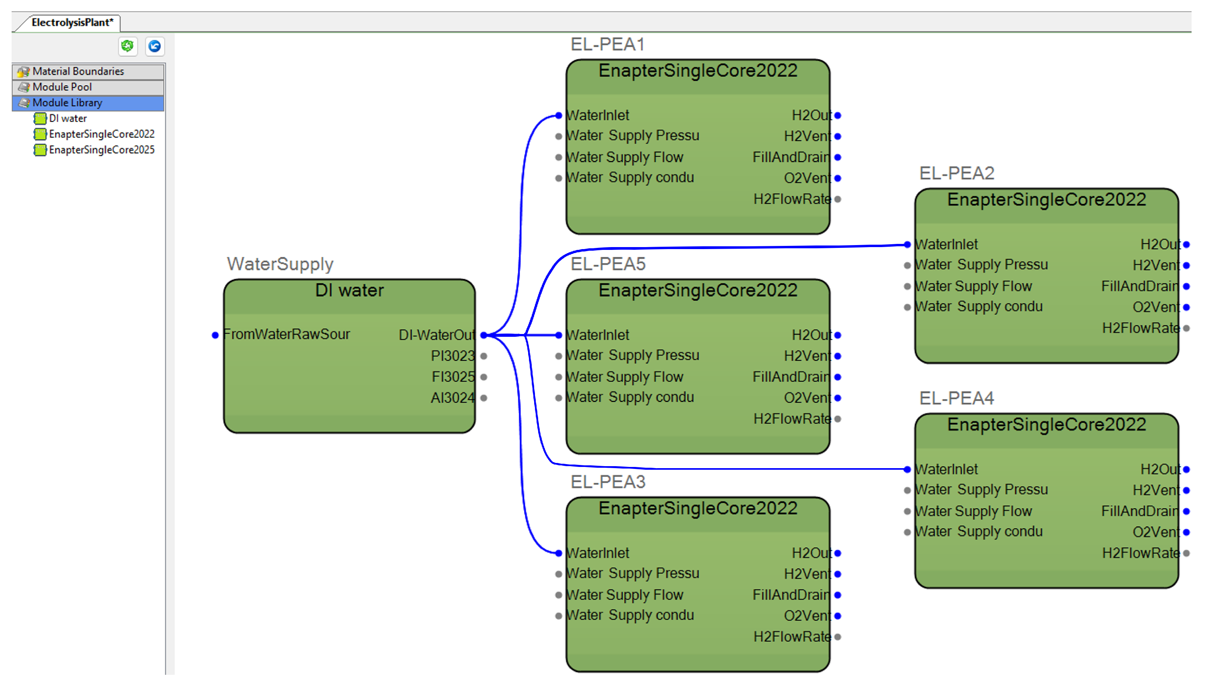Click the WaterInlet port on the EL-PEA2 block
1212x686 pixels.
[907, 245]
